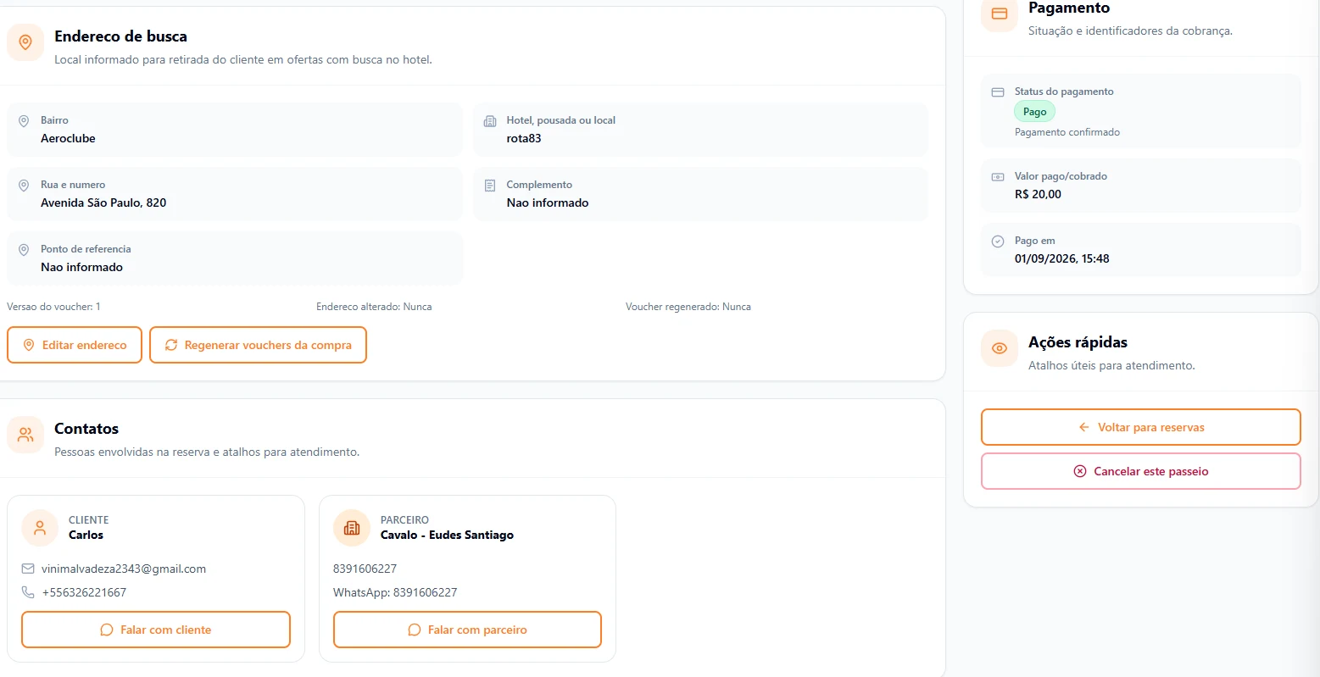Click the Avenida São Paulo, 820 value
The image size is (1320, 677).
103,203
